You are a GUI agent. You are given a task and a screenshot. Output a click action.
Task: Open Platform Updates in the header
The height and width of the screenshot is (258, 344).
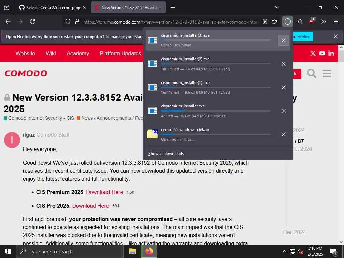pyautogui.click(x=121, y=53)
